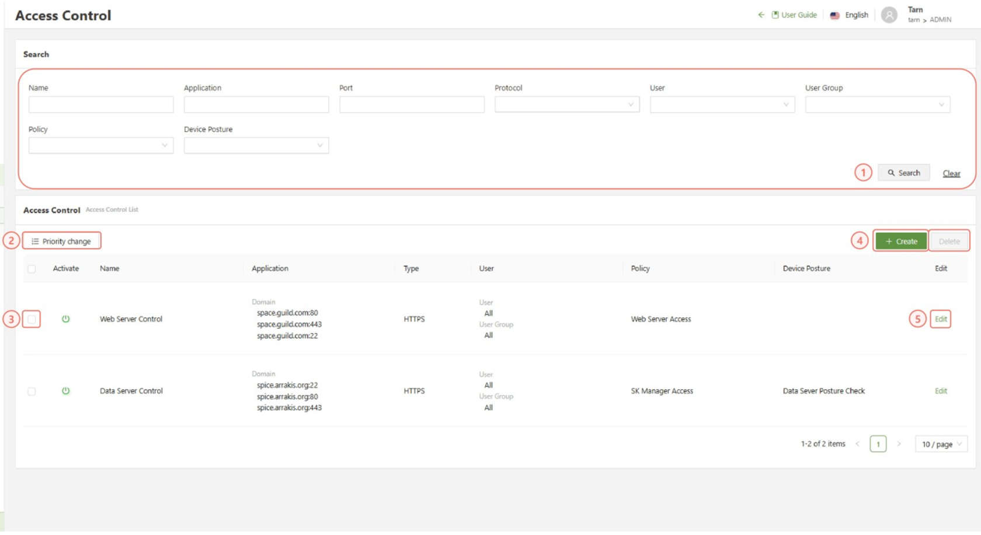
Task: Open the Device Posture dropdown filter
Action: tap(256, 146)
